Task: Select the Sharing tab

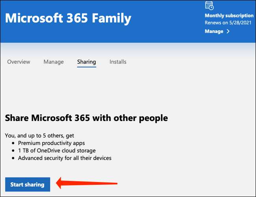Action: click(x=86, y=62)
